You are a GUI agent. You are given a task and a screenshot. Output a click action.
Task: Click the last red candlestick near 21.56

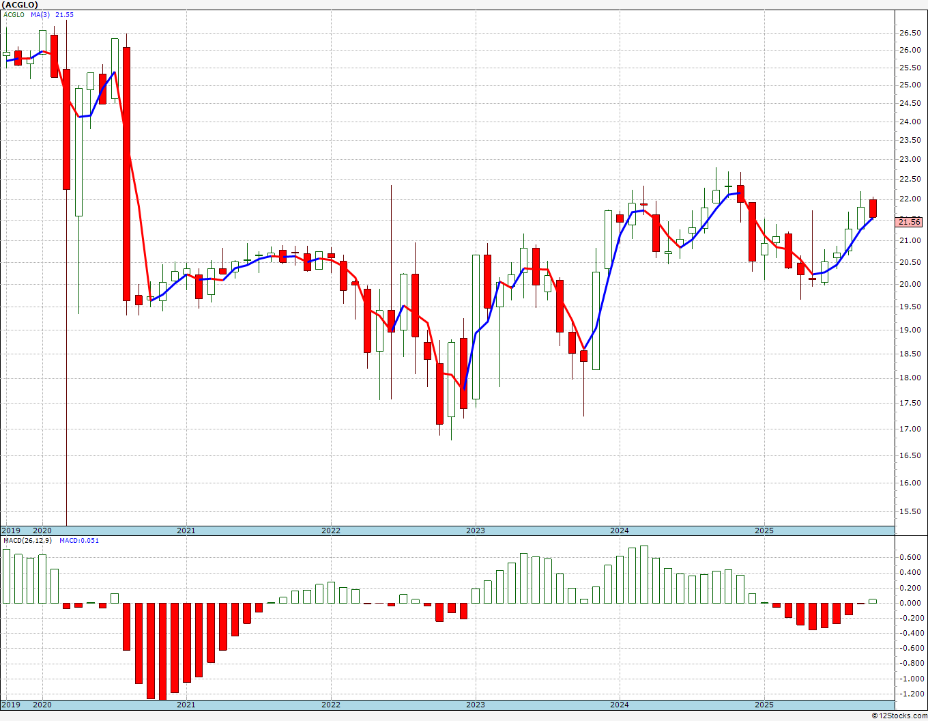coord(873,208)
